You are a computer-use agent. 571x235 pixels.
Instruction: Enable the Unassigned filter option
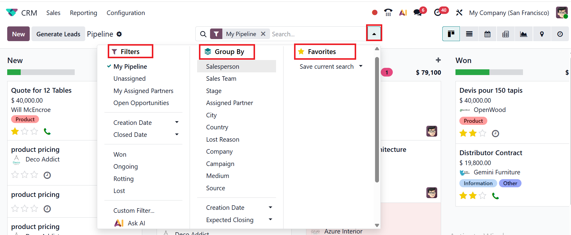point(129,79)
